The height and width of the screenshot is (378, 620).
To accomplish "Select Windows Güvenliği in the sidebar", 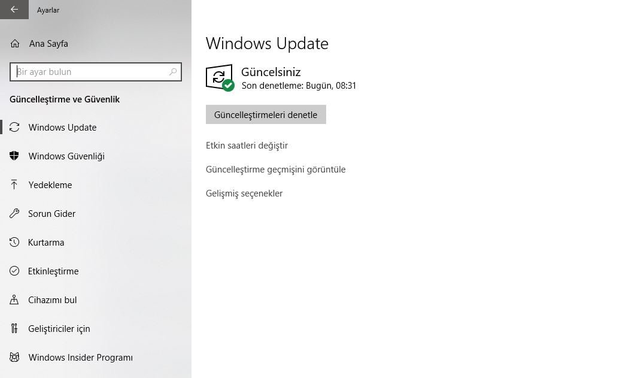I will pos(66,156).
